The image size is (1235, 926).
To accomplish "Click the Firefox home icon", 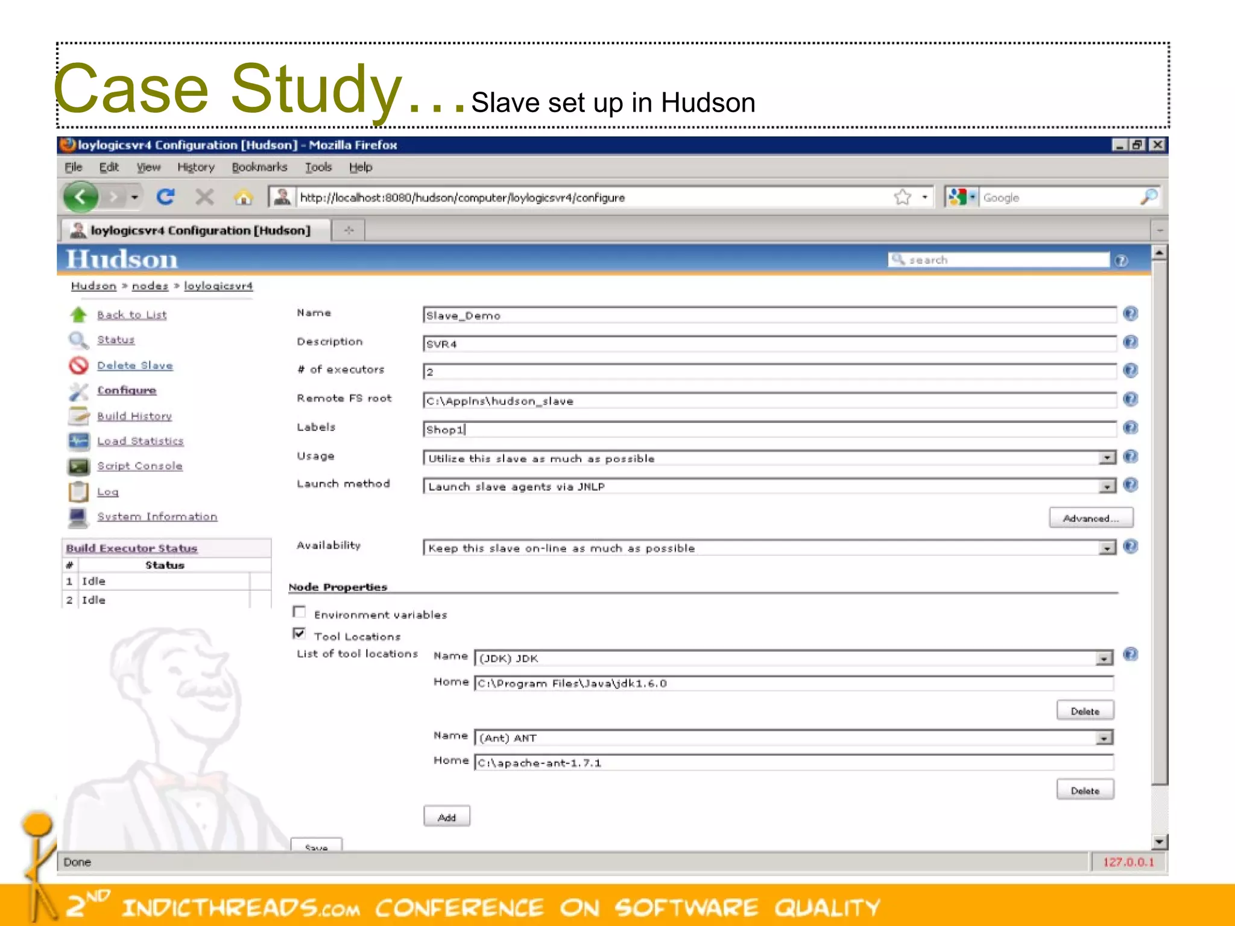I will click(243, 197).
